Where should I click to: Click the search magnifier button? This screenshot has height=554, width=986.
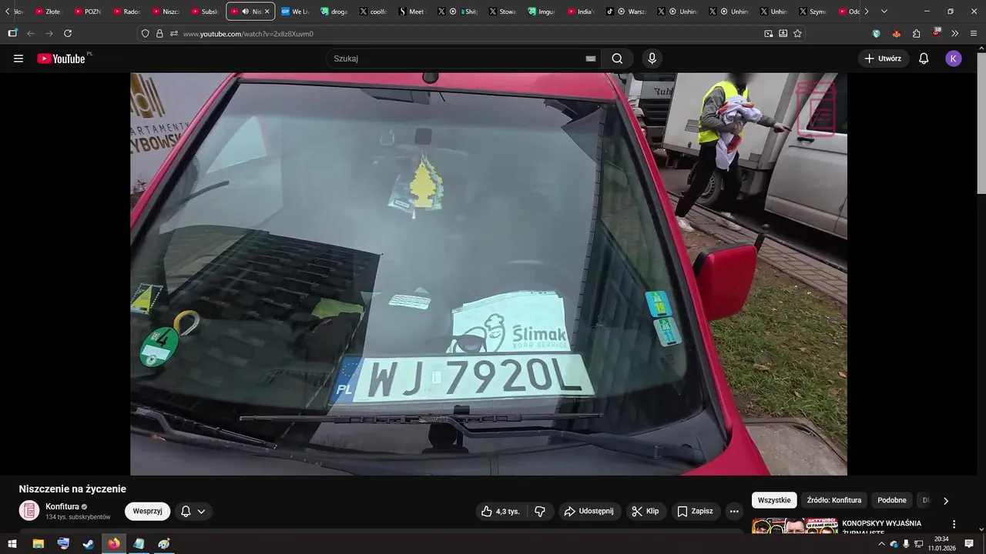pos(617,58)
